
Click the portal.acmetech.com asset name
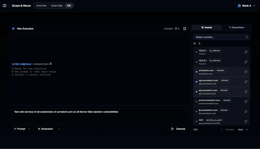209,100
